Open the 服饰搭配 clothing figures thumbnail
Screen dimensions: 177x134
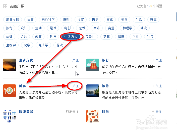tap(10, 116)
